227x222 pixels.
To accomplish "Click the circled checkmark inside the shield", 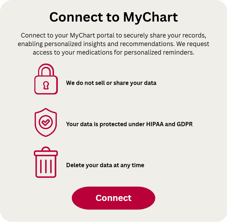I will [x=46, y=122].
